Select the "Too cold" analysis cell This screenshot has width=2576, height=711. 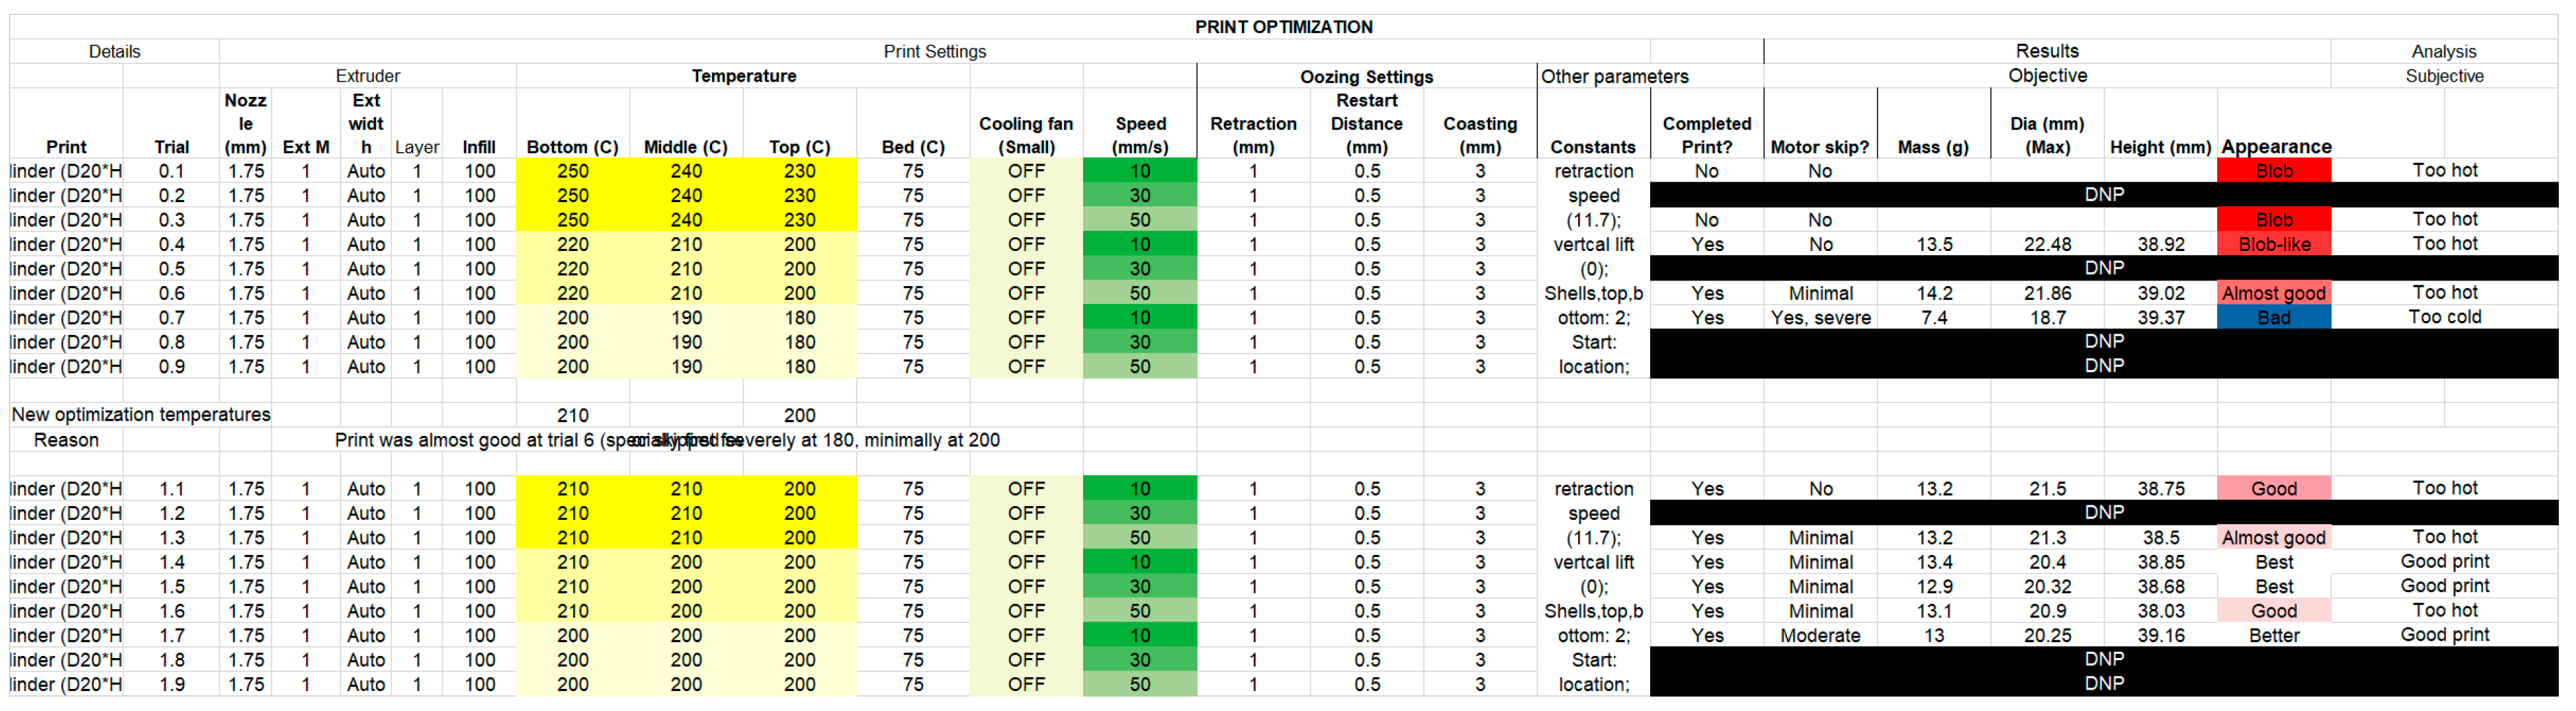tap(2443, 317)
